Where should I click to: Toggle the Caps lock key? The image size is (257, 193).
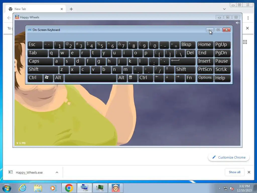[40, 62]
